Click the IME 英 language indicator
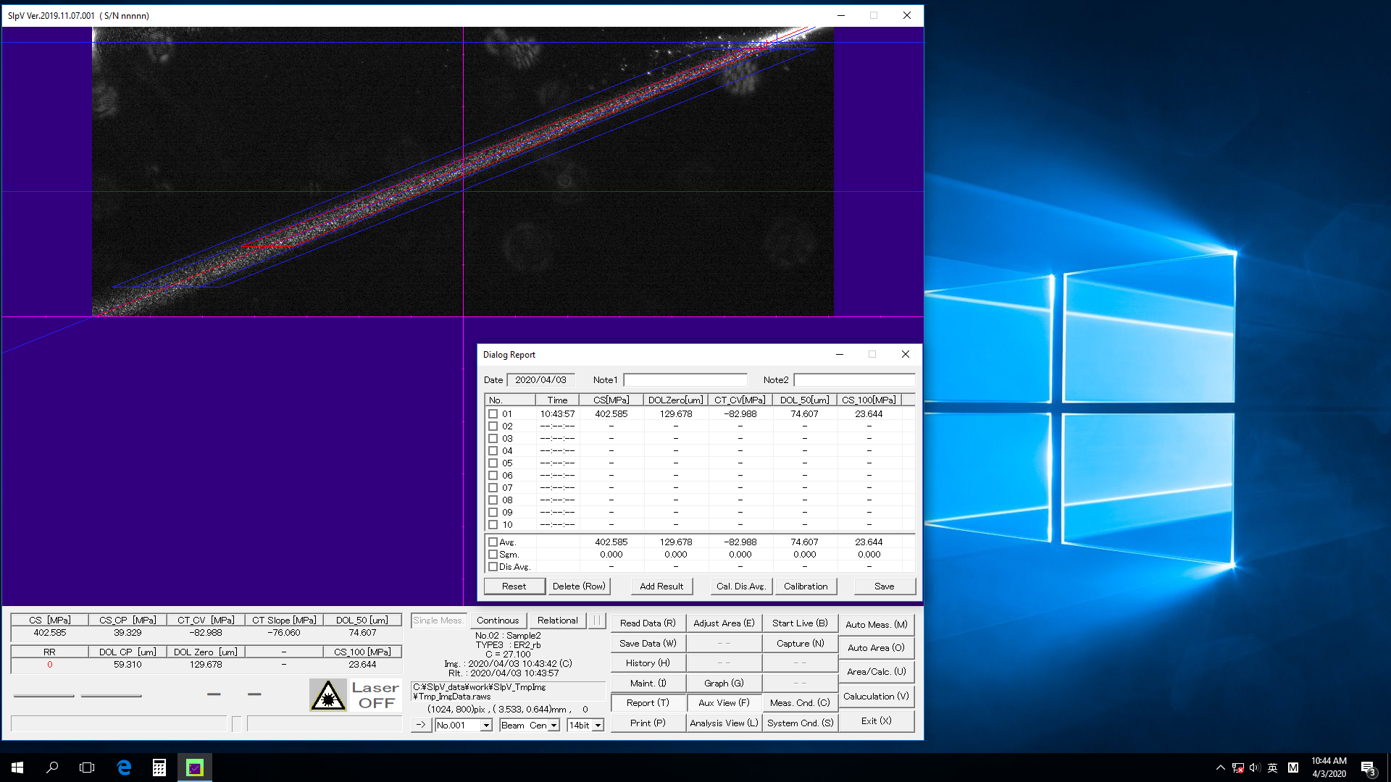Image resolution: width=1391 pixels, height=782 pixels. click(x=1272, y=768)
